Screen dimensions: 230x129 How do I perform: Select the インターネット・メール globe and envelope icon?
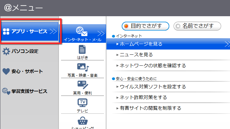(82, 31)
